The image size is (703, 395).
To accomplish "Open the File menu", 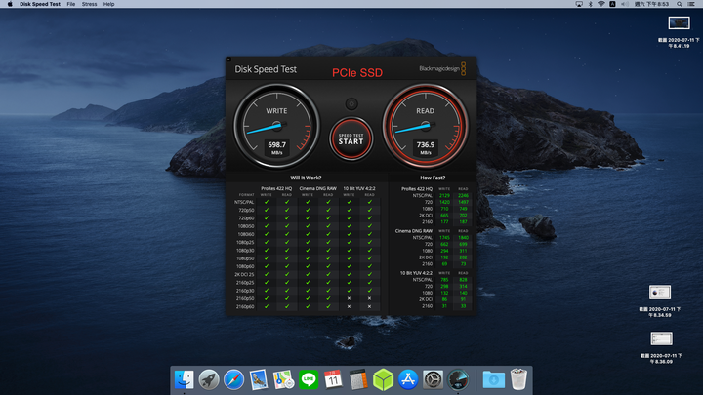I will (71, 4).
